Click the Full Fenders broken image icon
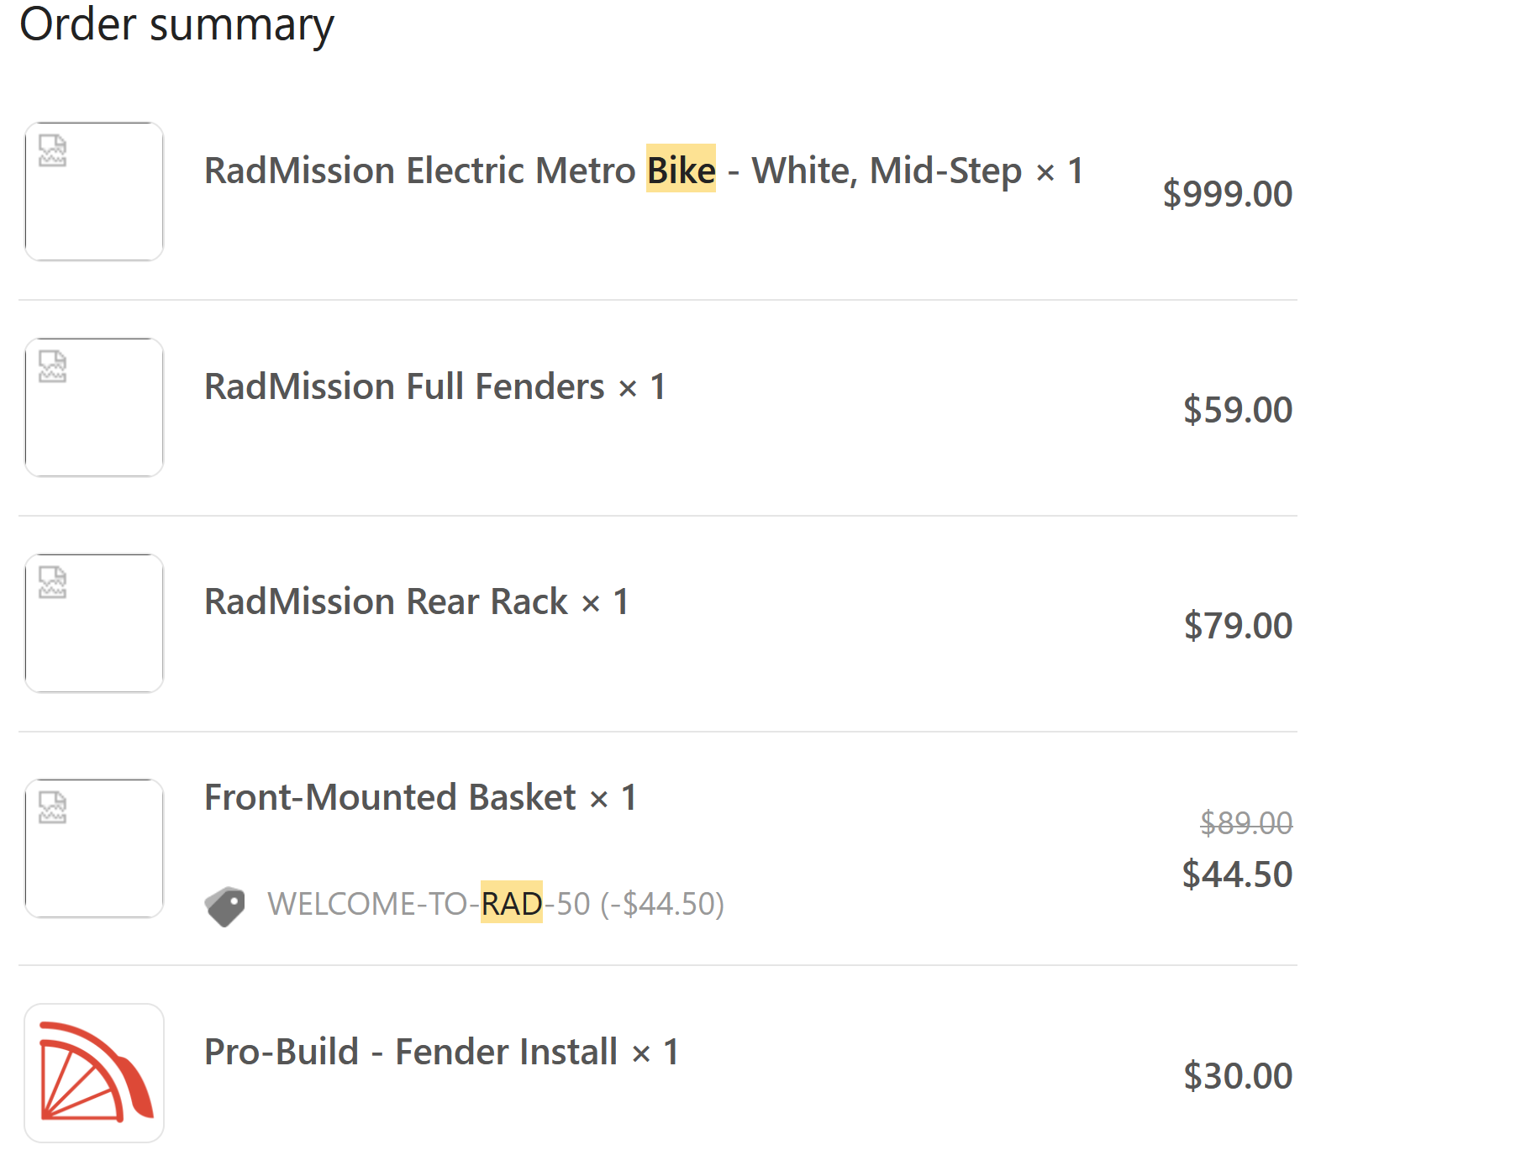1521x1171 pixels. (x=53, y=367)
